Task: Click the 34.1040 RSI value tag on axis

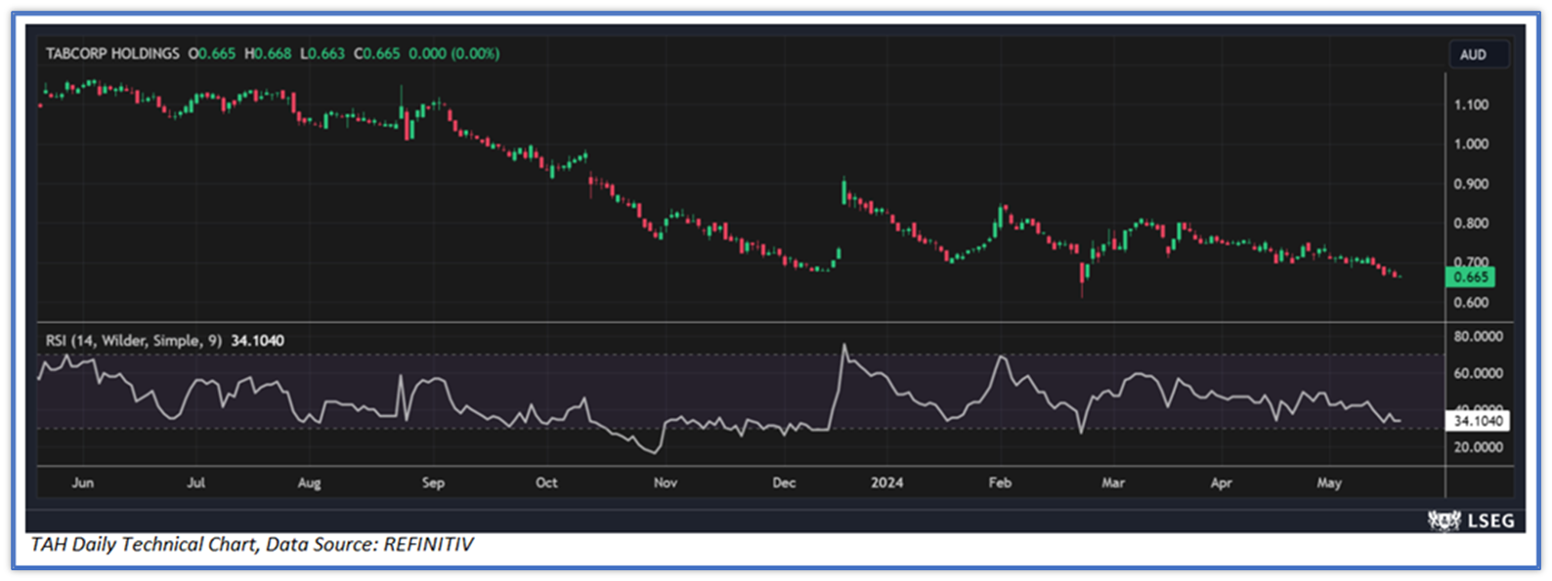Action: tap(1477, 421)
